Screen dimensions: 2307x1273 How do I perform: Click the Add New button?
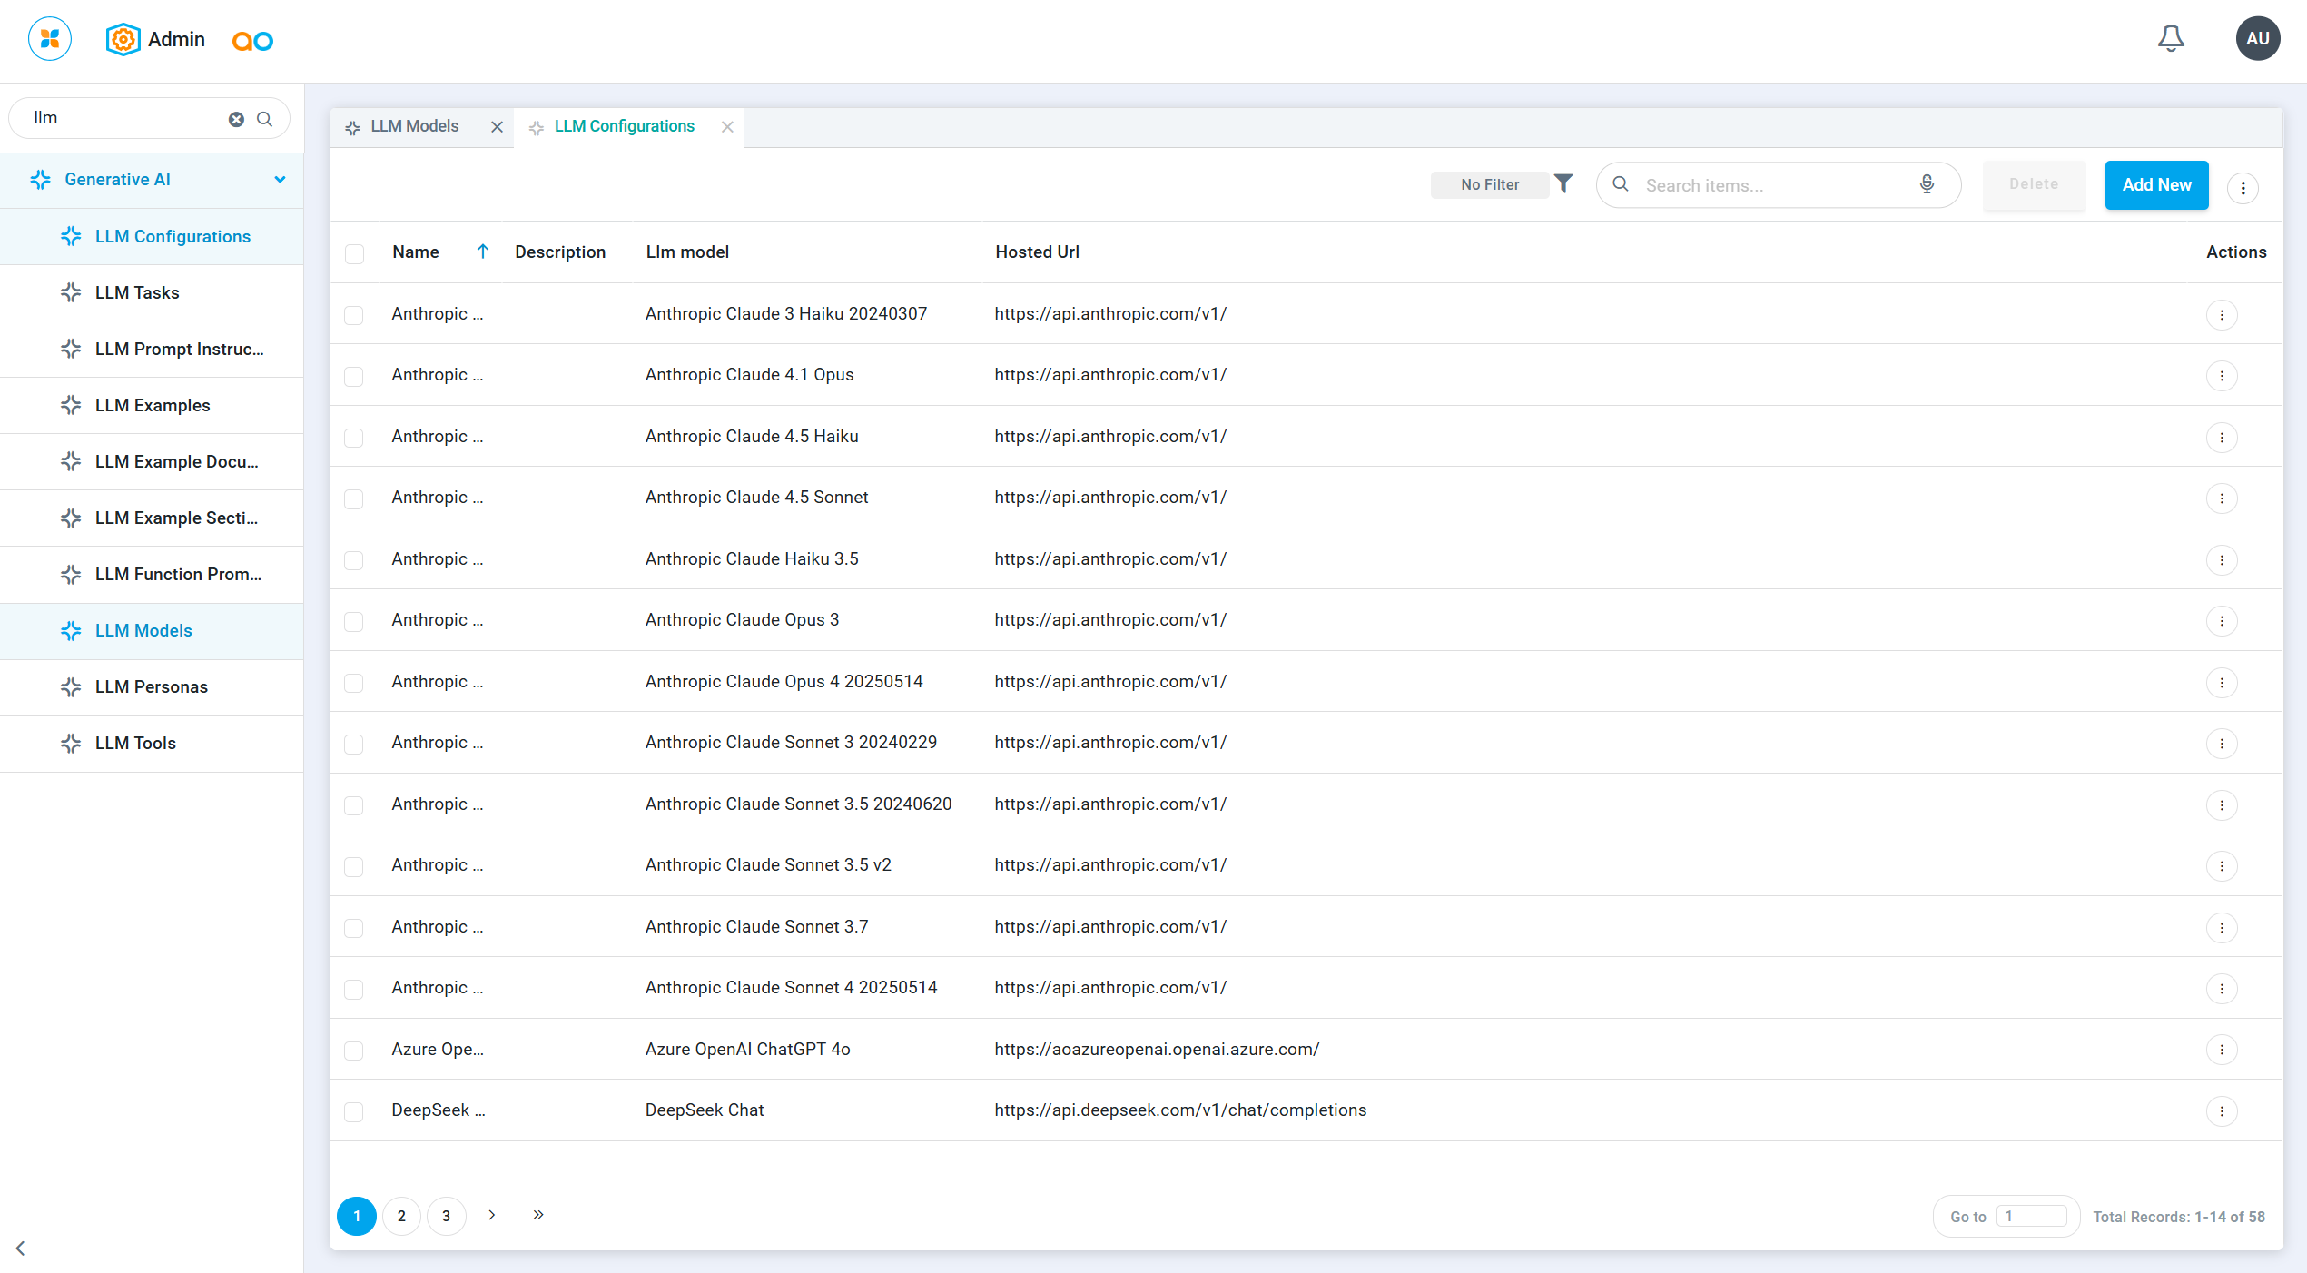2156,184
